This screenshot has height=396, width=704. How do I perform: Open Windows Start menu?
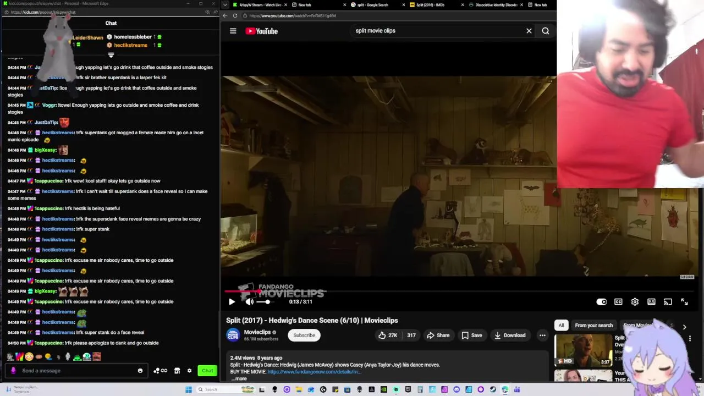click(189, 389)
